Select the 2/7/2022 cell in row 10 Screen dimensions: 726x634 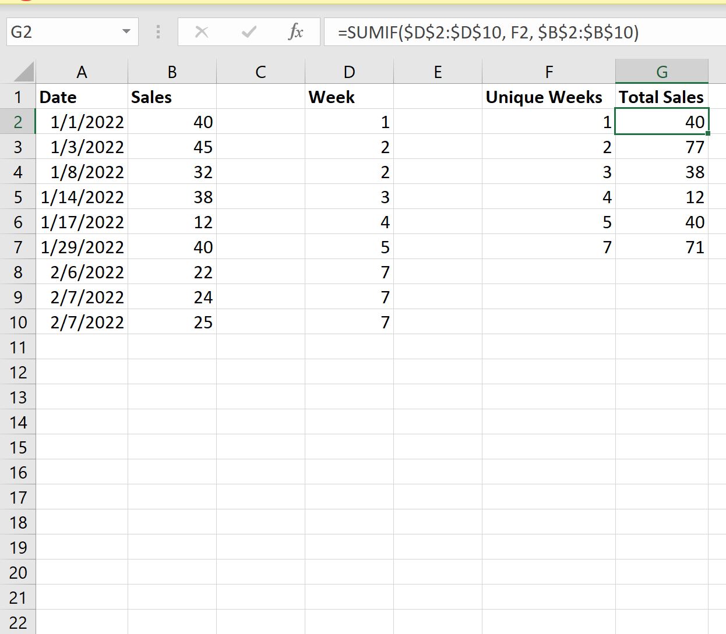(82, 322)
